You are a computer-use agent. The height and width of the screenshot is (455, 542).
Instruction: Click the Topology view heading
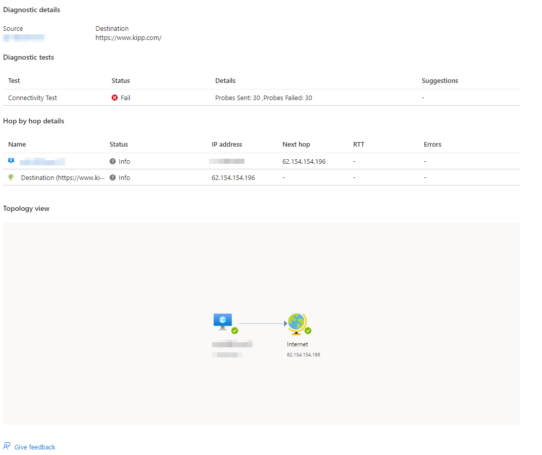tap(26, 209)
